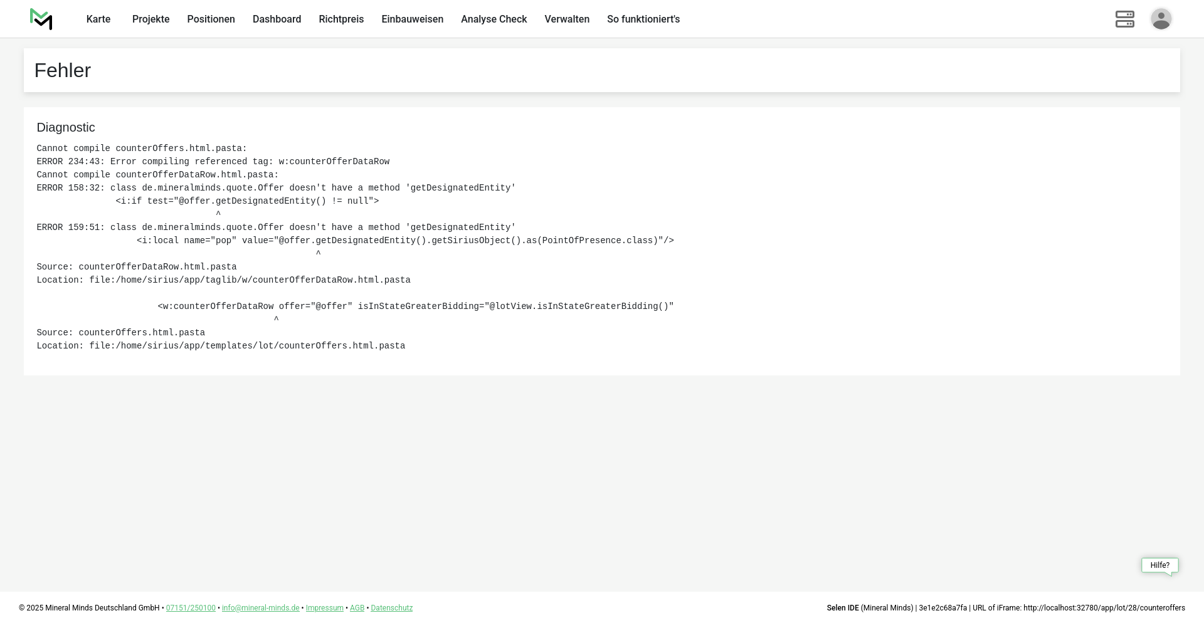1204x623 pixels.
Task: Open the Dashboard page
Action: click(x=277, y=19)
